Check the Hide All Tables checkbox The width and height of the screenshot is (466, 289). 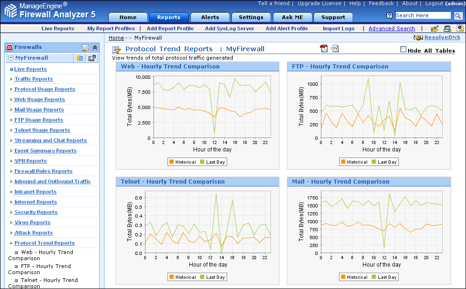click(403, 49)
